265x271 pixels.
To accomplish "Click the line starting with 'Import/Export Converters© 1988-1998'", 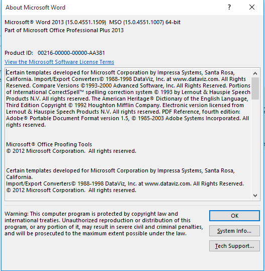I will (x=125, y=184).
